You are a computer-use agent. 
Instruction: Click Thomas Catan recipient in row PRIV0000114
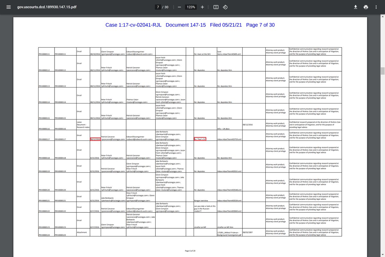[x=137, y=101]
